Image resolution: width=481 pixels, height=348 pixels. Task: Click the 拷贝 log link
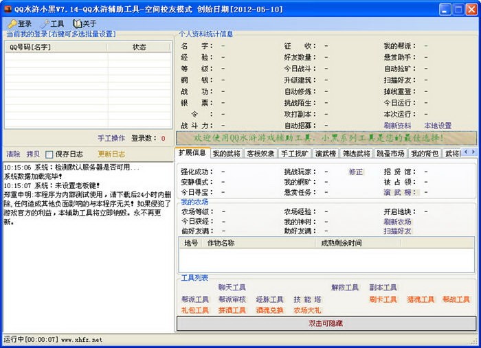[33, 154]
